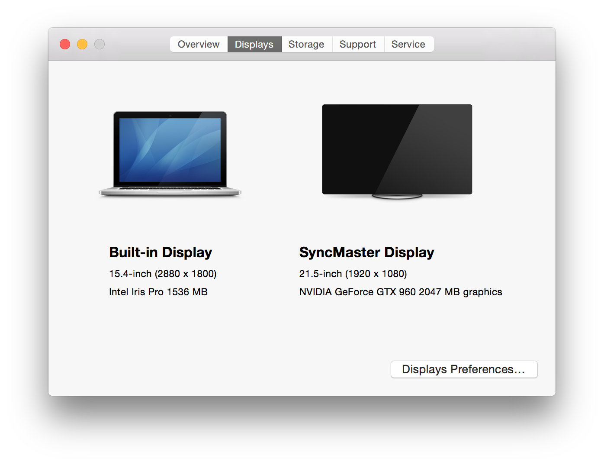Open the Service tab
Viewport: 604px width, 465px height.
click(409, 44)
